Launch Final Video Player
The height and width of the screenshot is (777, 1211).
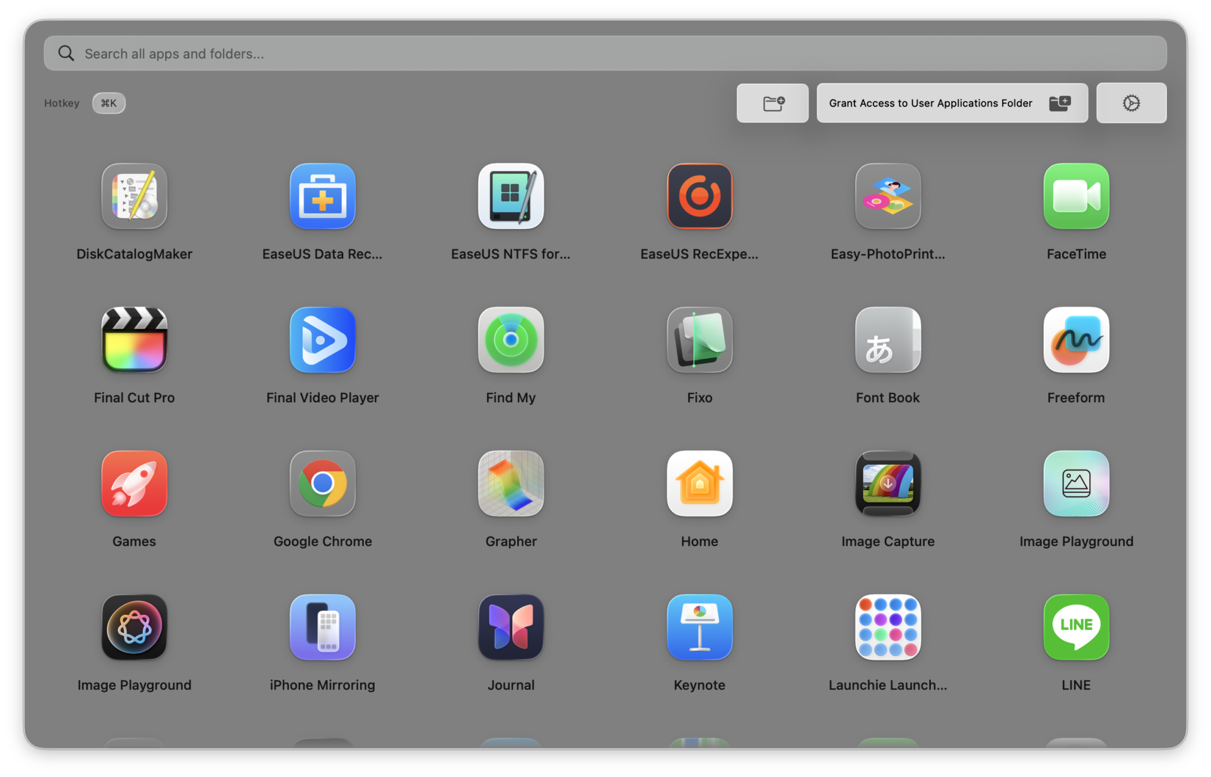pos(322,340)
